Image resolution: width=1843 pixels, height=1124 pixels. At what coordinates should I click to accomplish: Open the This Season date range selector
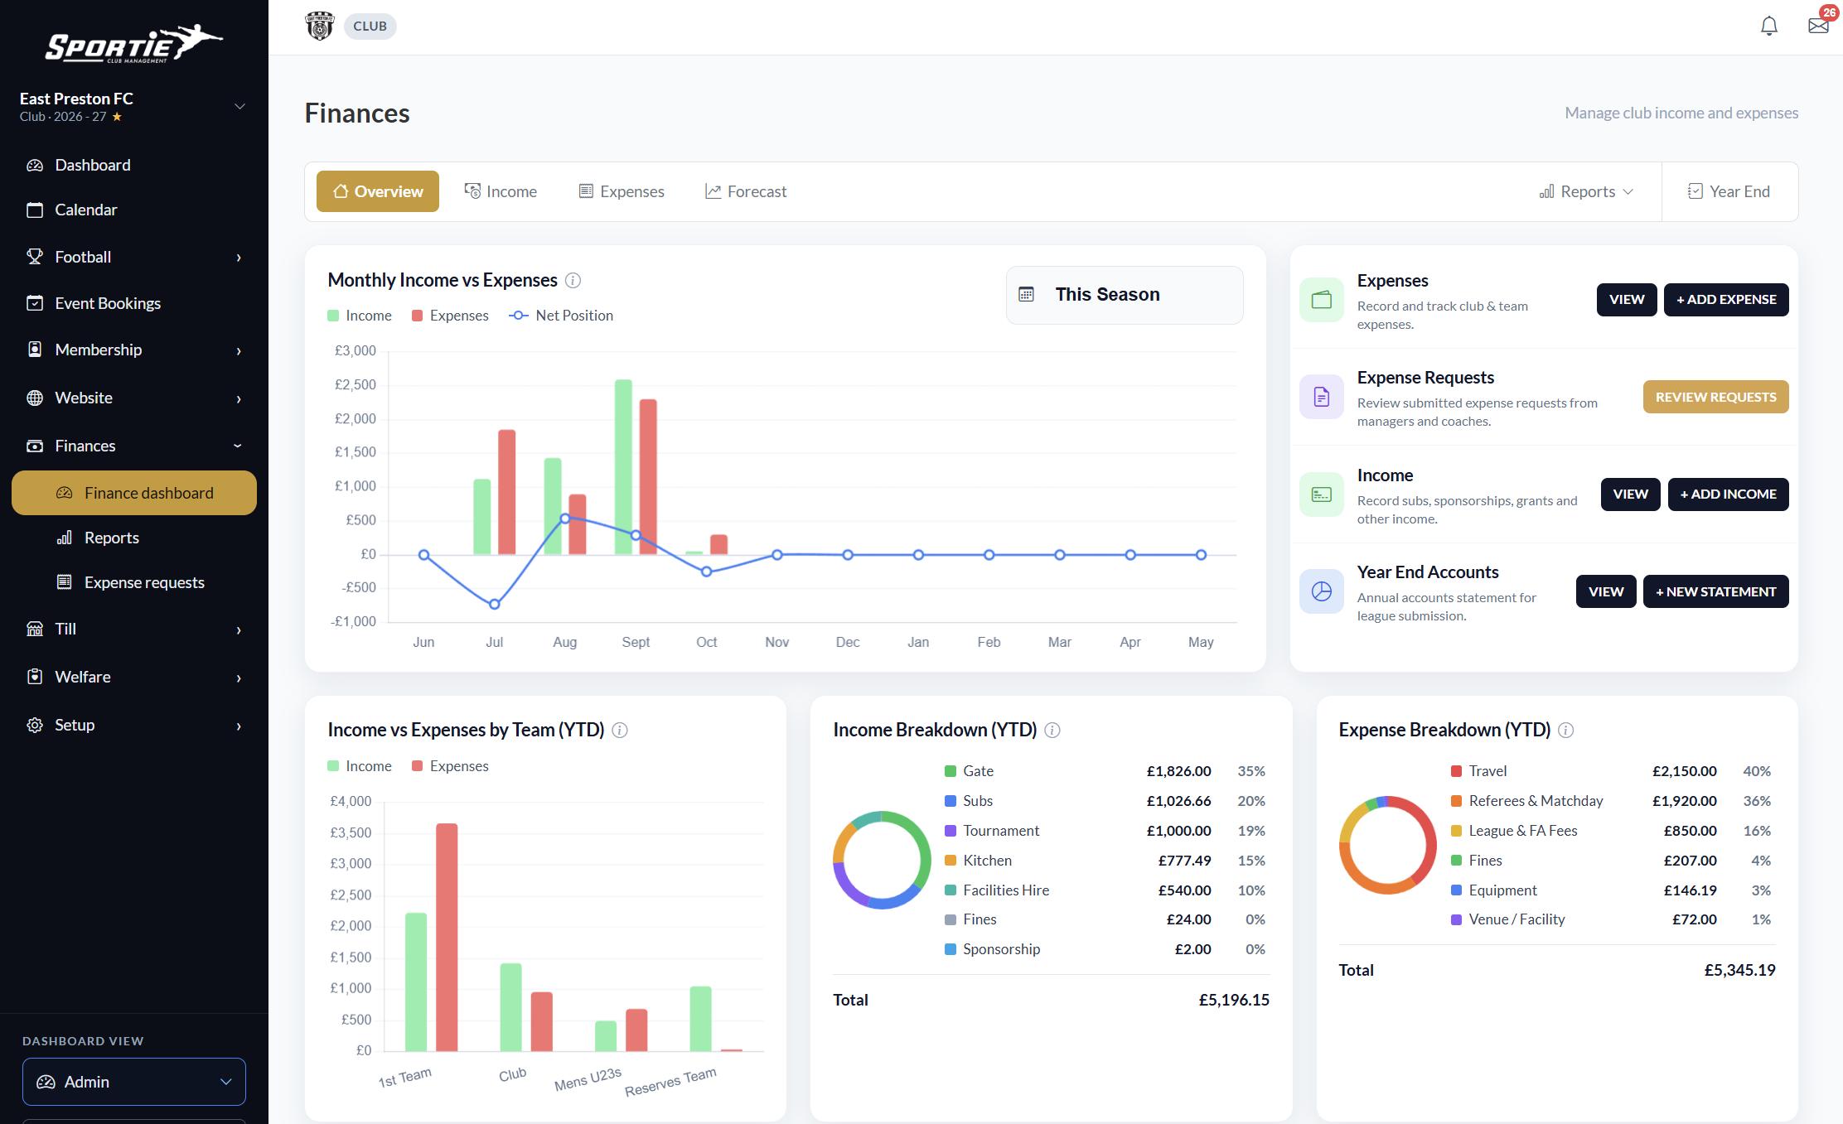pyautogui.click(x=1125, y=295)
